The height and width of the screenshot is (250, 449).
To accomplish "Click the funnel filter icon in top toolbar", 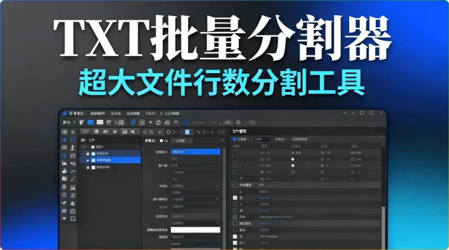I will [x=82, y=122].
